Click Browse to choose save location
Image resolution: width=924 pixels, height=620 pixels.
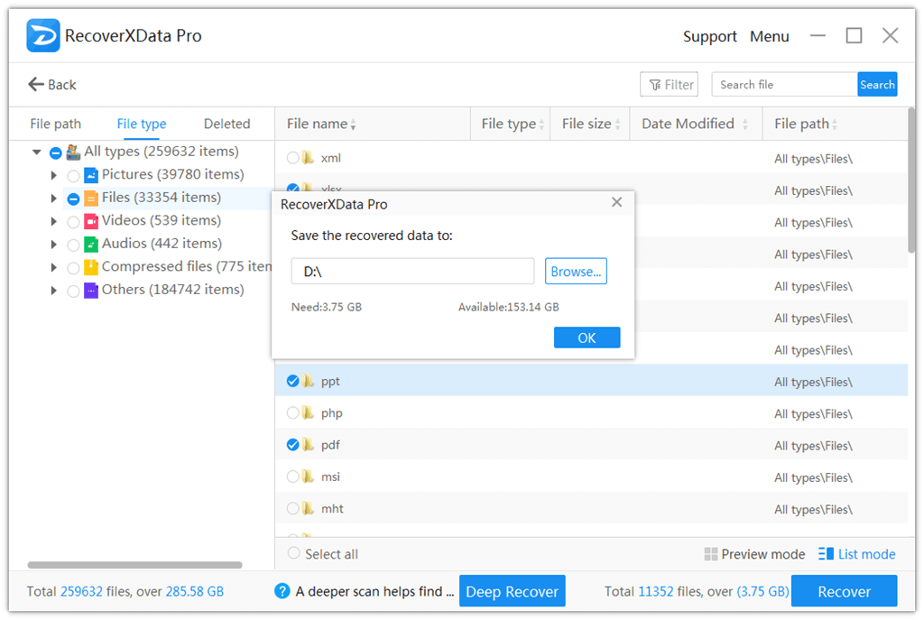(576, 271)
